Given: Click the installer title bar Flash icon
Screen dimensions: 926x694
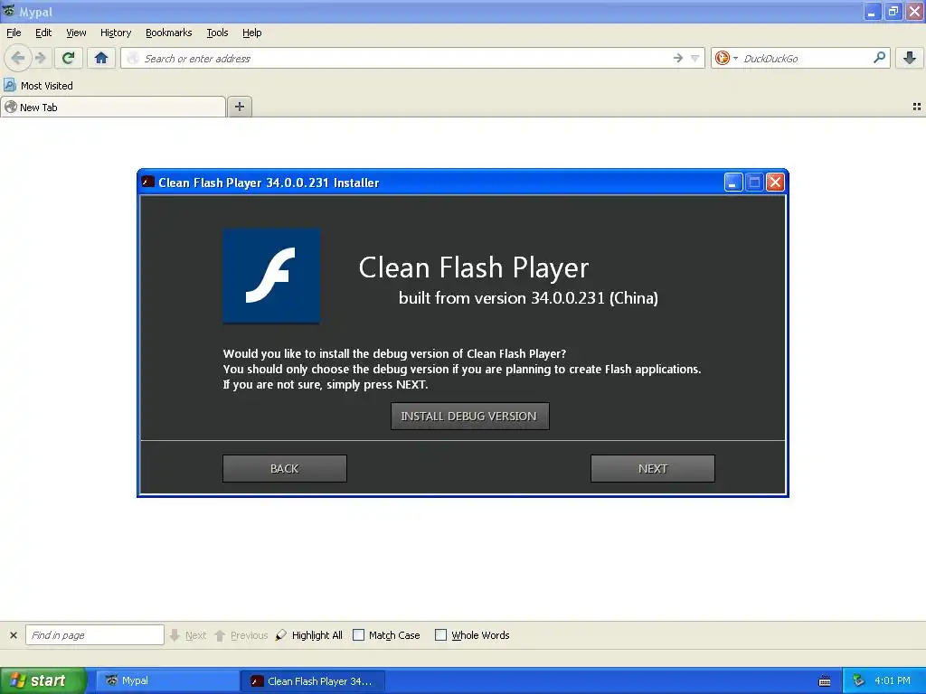Looking at the screenshot, I should pyautogui.click(x=148, y=183).
